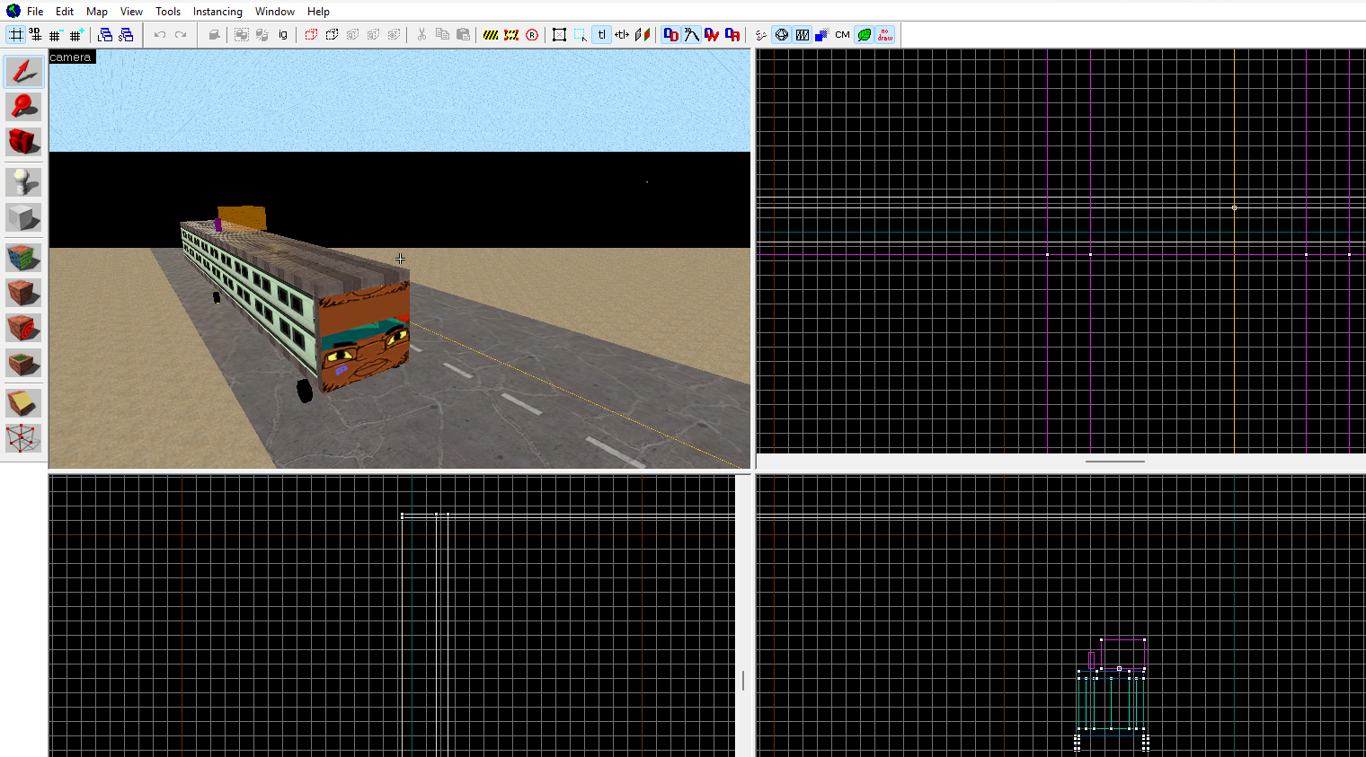1366x757 pixels.
Task: Toggle the 'ig' ignore groups button
Action: (x=283, y=35)
